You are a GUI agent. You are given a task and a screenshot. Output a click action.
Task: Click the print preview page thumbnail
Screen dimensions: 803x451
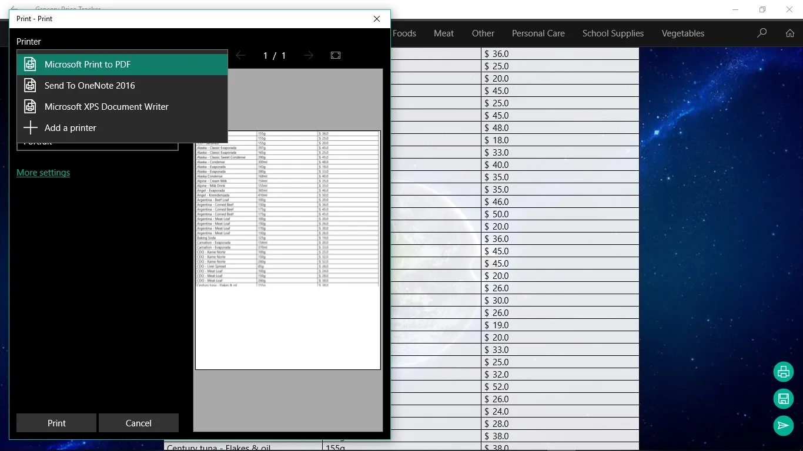click(287, 250)
